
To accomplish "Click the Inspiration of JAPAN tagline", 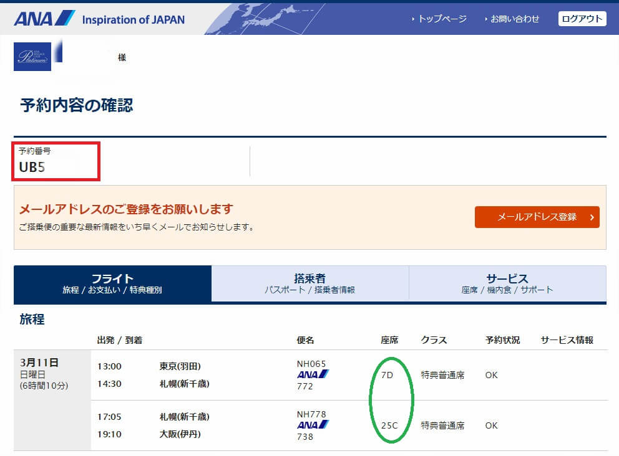I will 133,19.
